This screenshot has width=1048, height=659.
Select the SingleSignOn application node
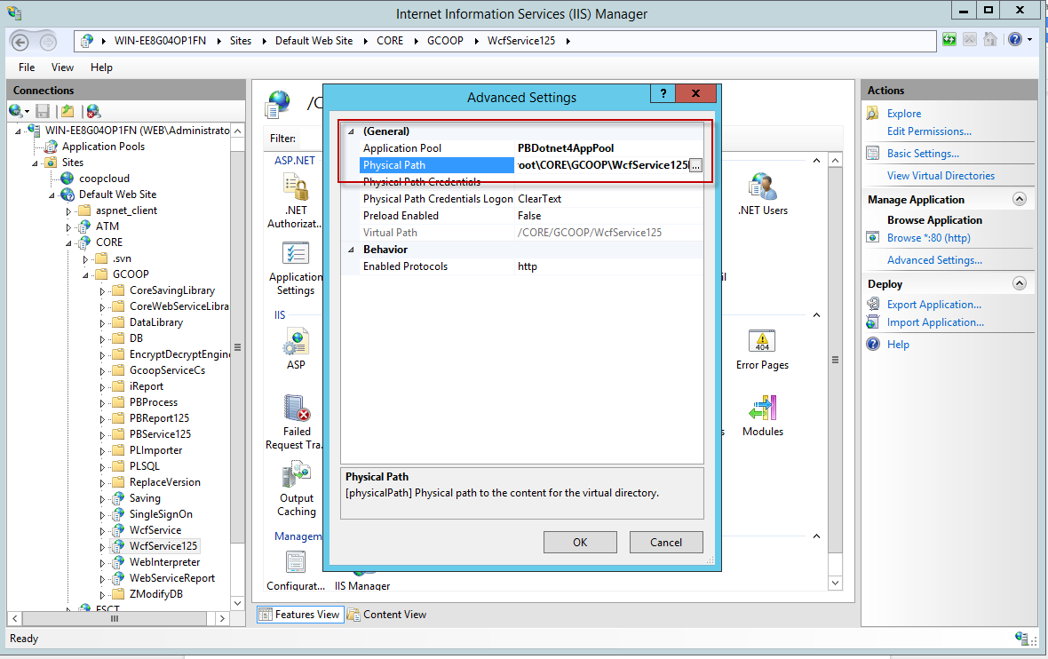pyautogui.click(x=161, y=514)
